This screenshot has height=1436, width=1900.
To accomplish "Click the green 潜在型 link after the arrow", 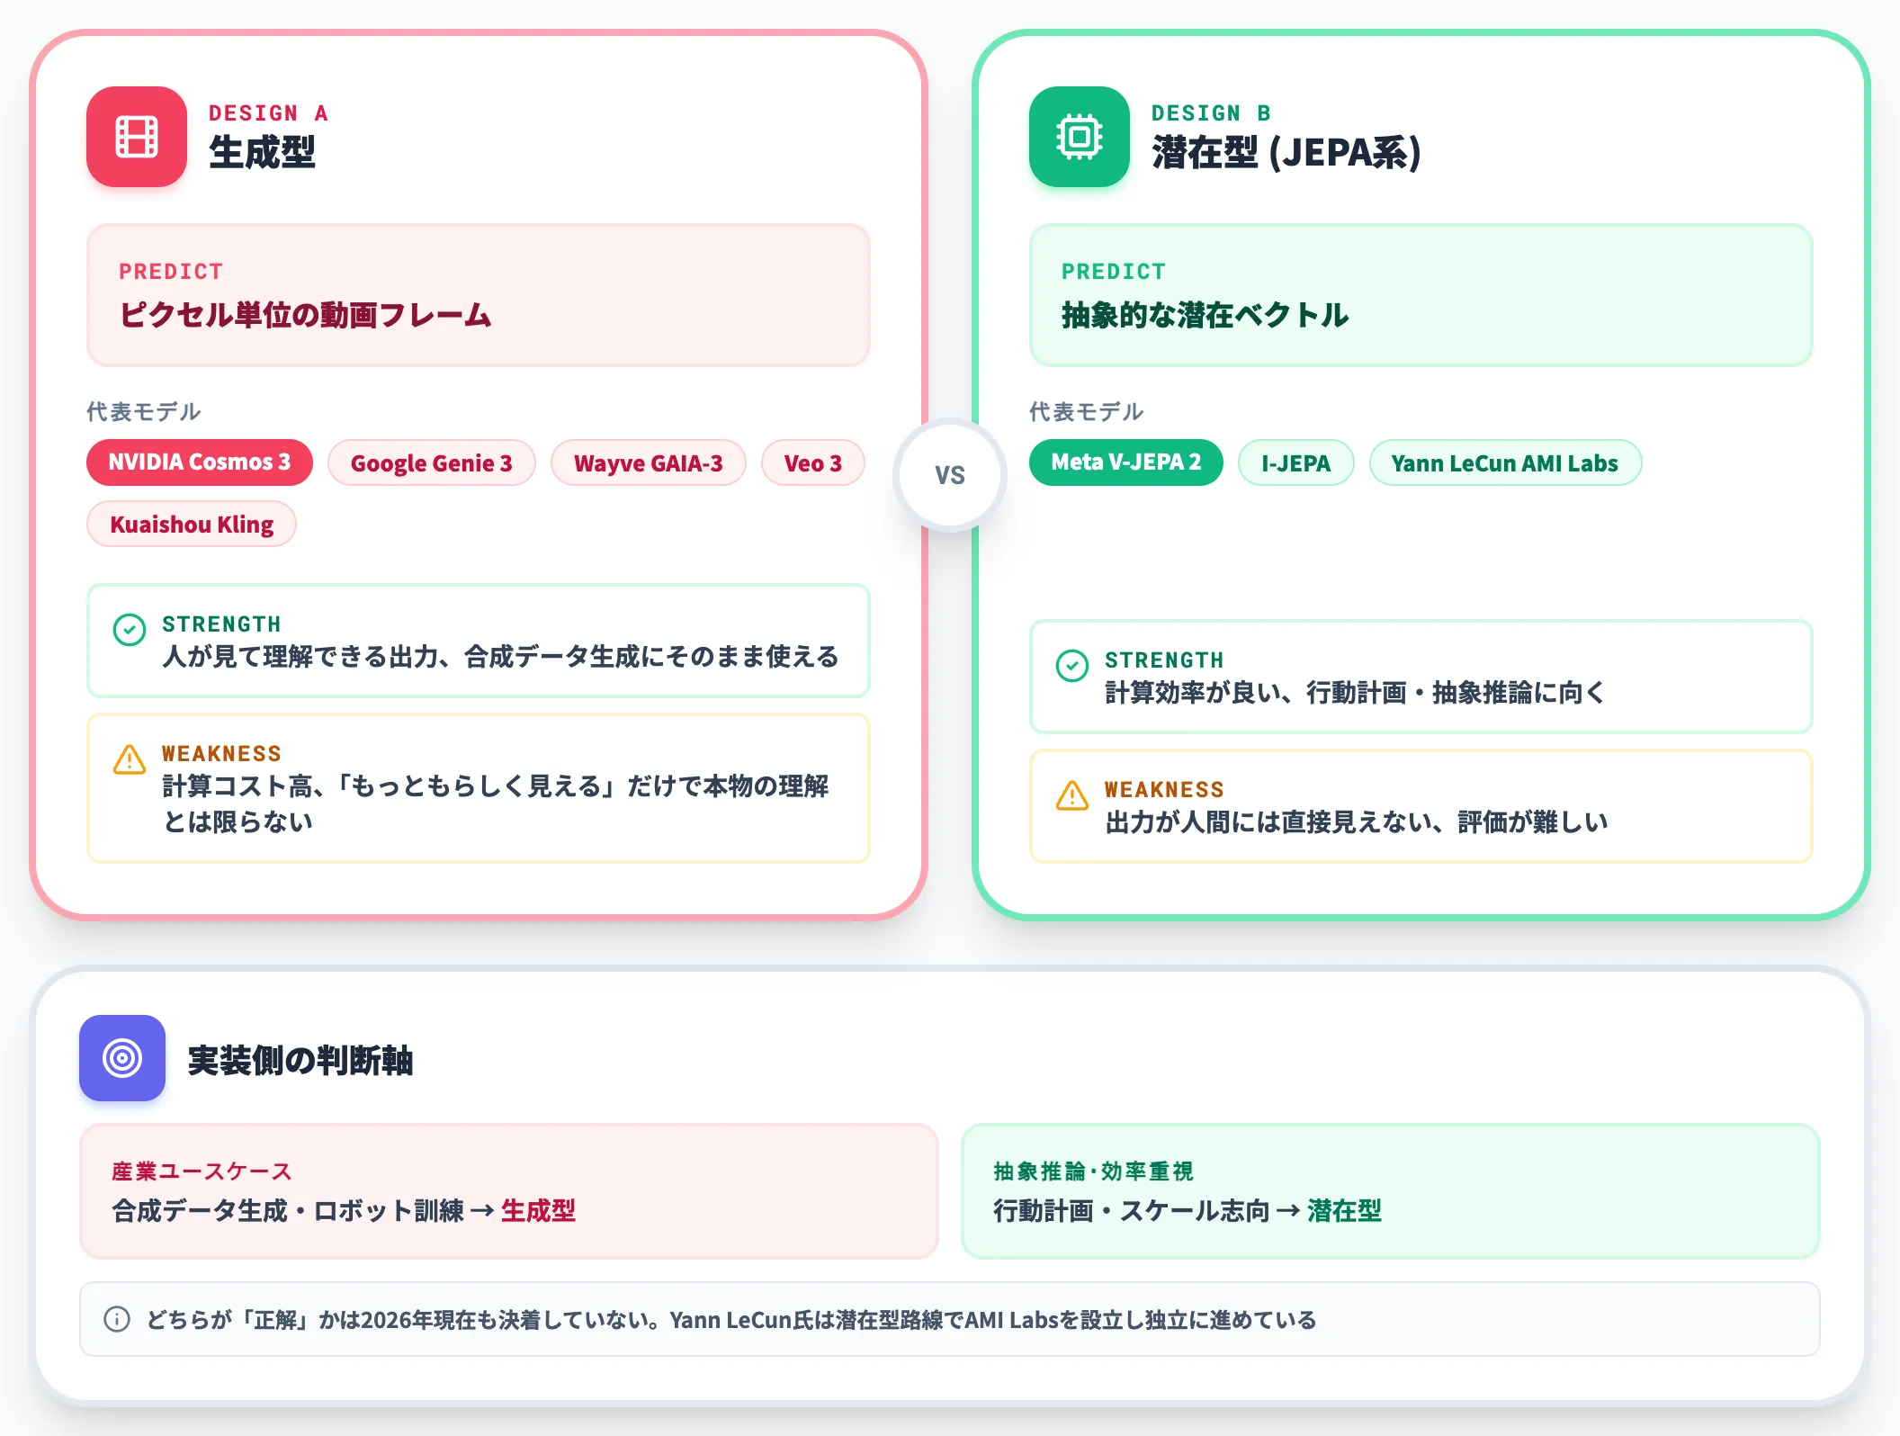I will coord(1344,1211).
